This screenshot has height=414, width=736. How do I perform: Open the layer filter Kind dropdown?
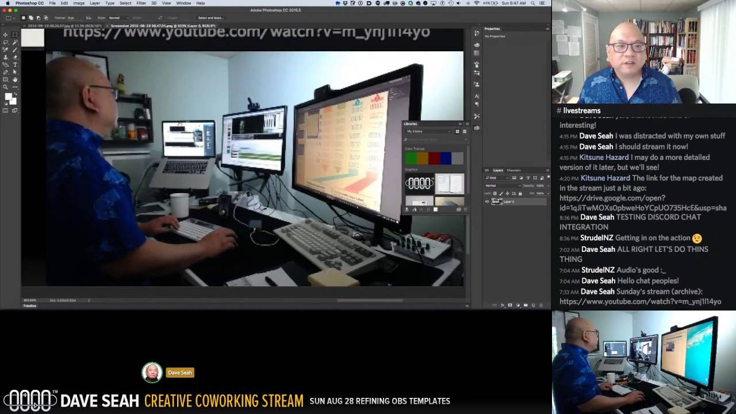pyautogui.click(x=496, y=178)
